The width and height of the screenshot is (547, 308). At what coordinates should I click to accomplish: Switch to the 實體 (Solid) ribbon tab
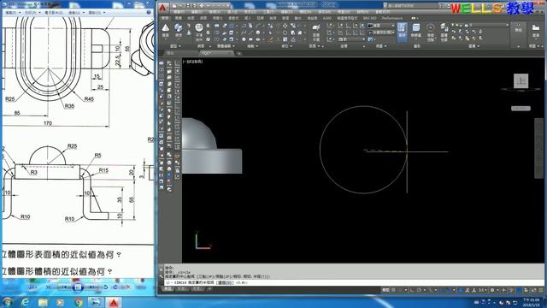tap(178, 18)
